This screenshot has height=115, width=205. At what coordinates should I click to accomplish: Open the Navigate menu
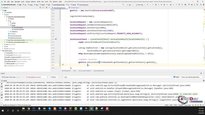[17, 2]
